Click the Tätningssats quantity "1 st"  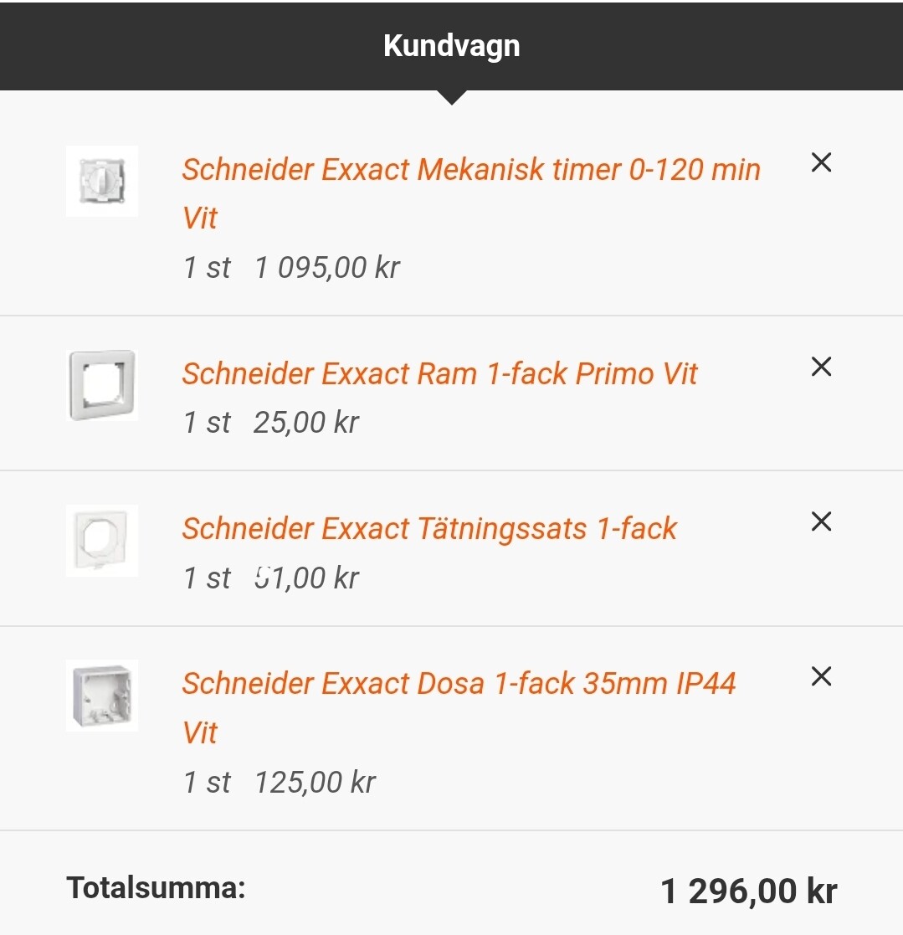(x=207, y=578)
